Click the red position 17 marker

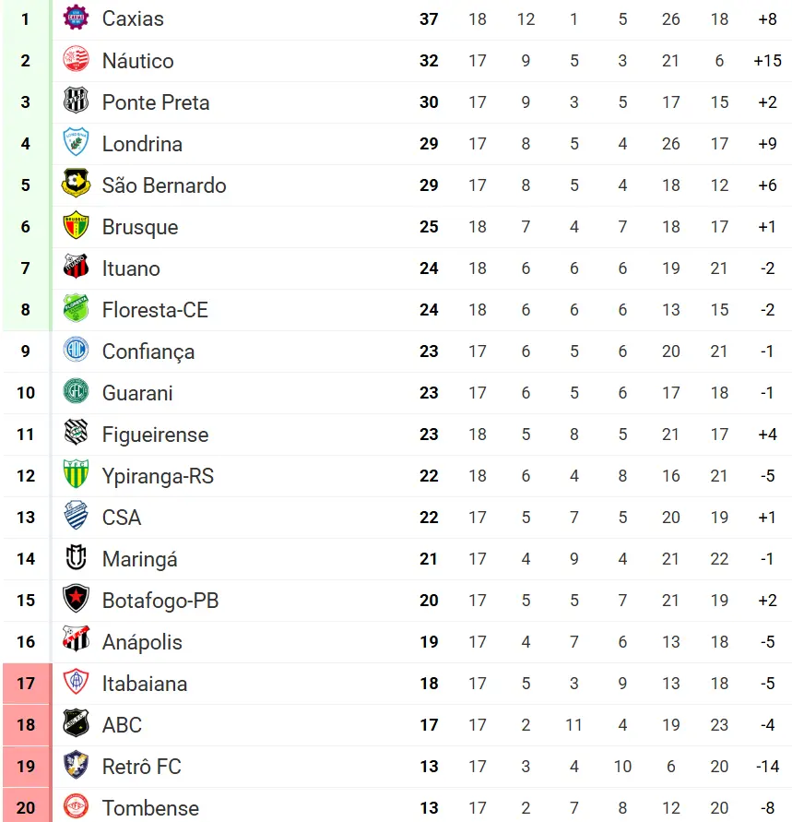click(x=26, y=684)
